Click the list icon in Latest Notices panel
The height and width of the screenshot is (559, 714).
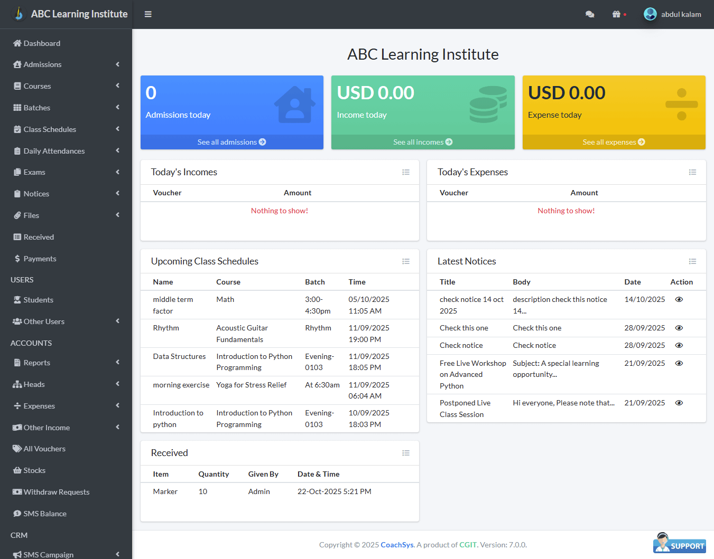[x=692, y=261]
